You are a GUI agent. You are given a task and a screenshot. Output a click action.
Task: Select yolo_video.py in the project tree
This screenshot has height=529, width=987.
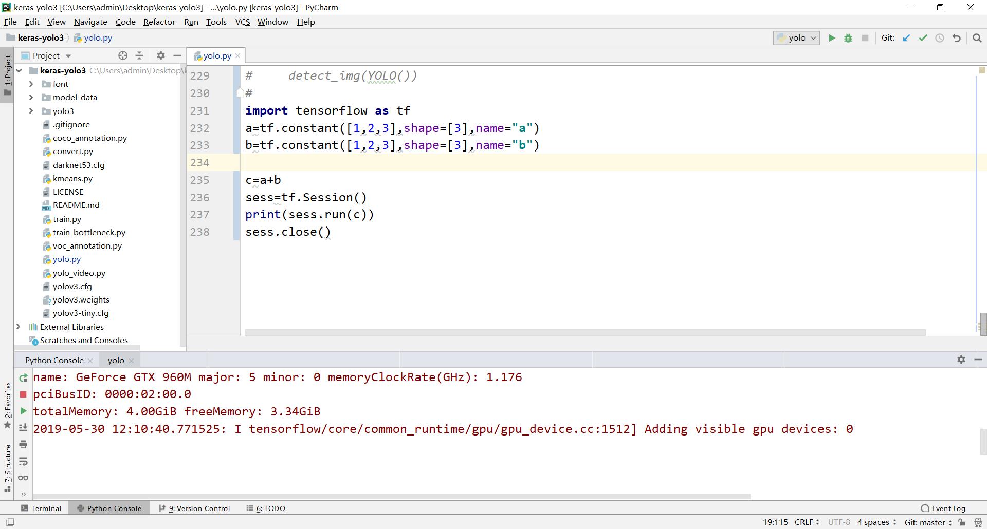point(78,273)
